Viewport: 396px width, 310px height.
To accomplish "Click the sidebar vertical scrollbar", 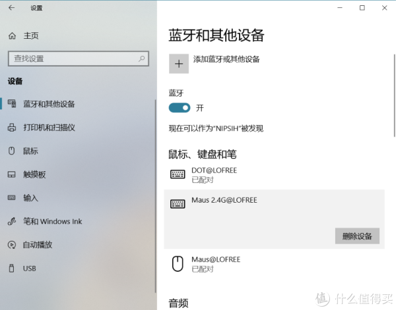I will click(x=155, y=196).
